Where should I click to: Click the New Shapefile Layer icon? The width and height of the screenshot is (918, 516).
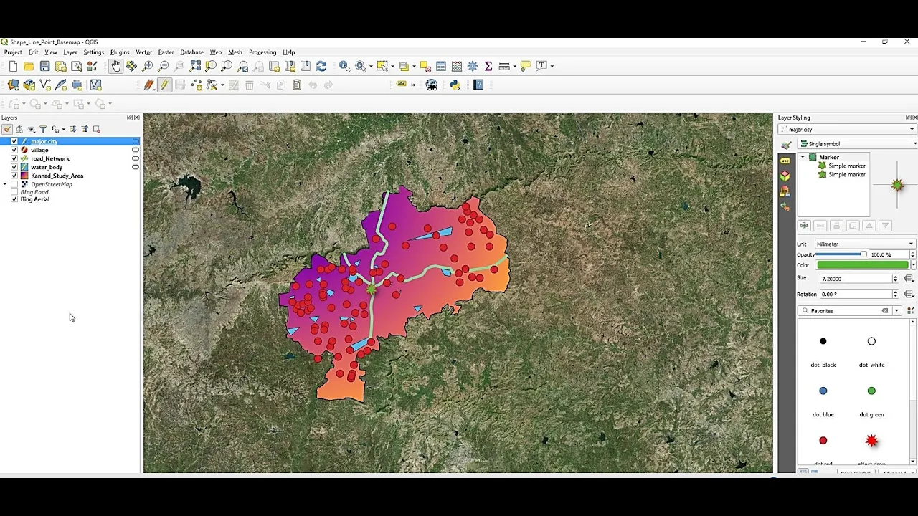coord(45,85)
